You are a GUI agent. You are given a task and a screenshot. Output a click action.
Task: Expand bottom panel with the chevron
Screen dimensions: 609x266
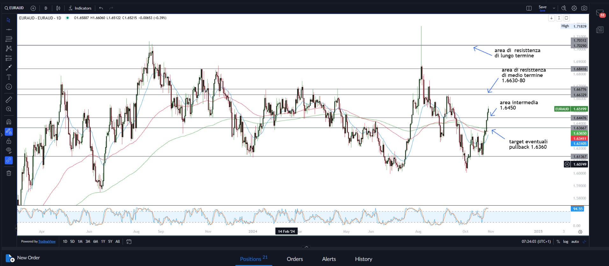click(x=306, y=247)
